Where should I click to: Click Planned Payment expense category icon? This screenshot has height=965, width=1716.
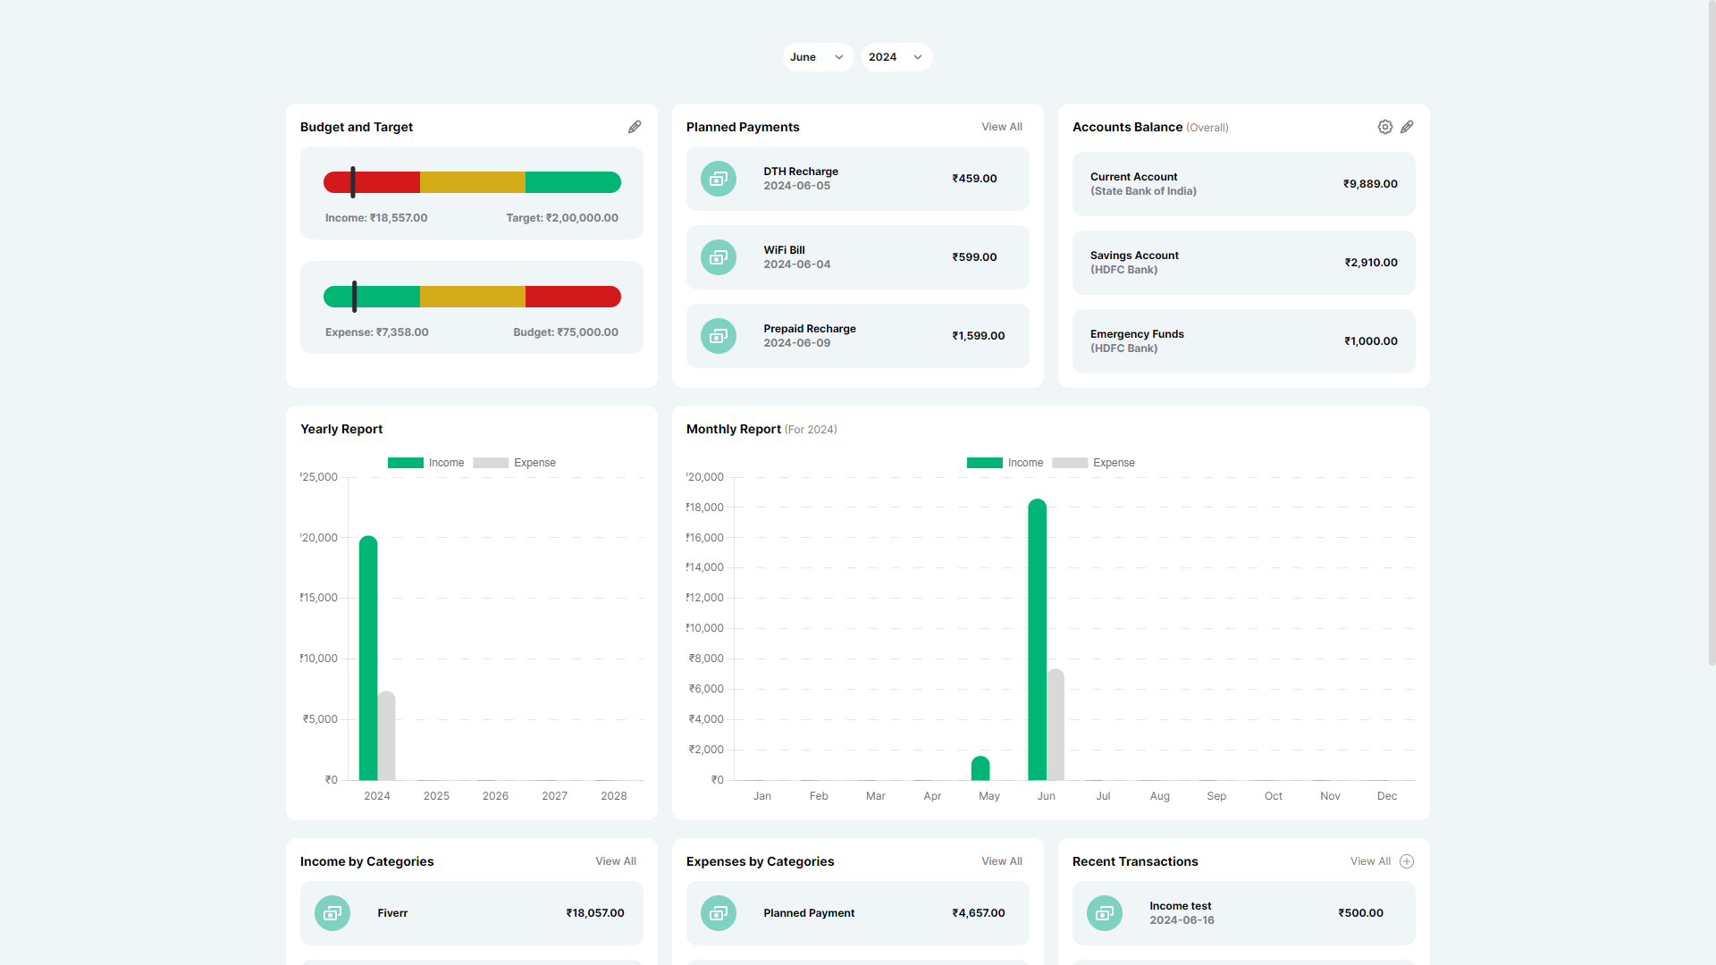[x=719, y=913]
